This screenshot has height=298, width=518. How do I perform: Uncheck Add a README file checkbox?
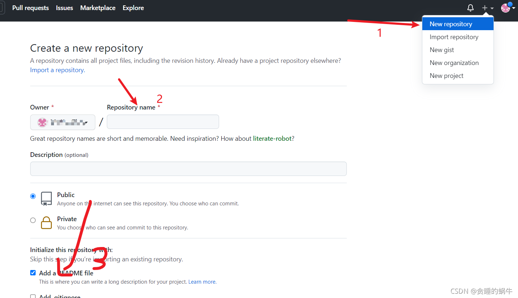tap(33, 273)
